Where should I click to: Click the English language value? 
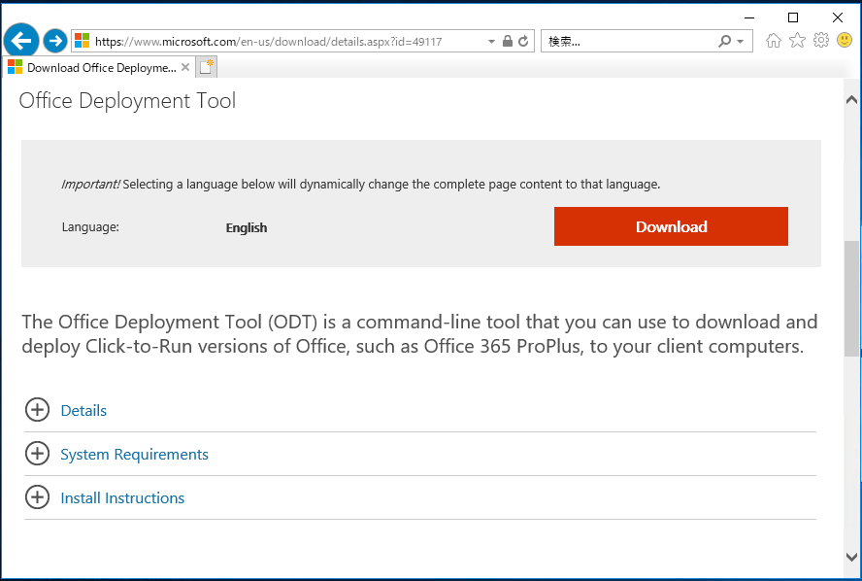[247, 227]
